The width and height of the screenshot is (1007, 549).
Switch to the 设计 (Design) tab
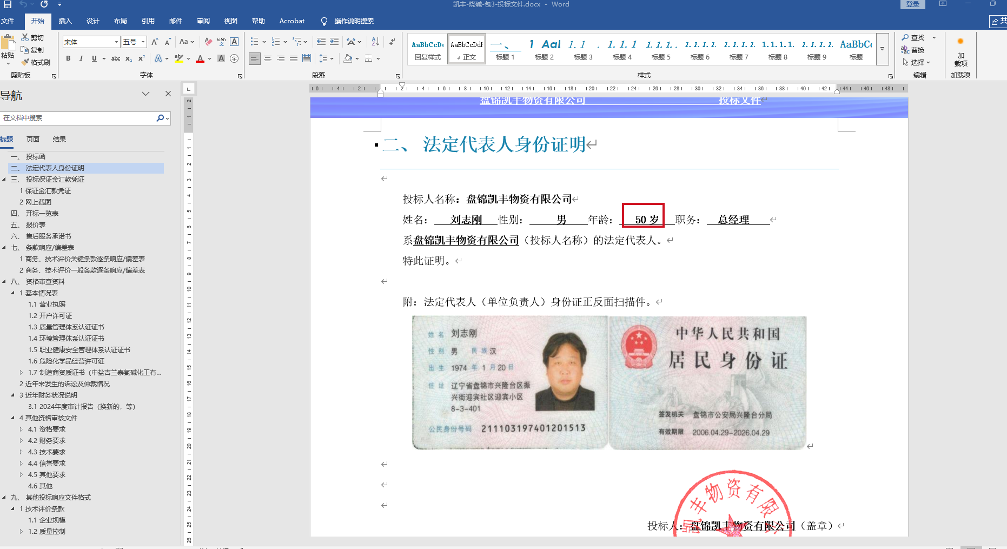tap(93, 21)
